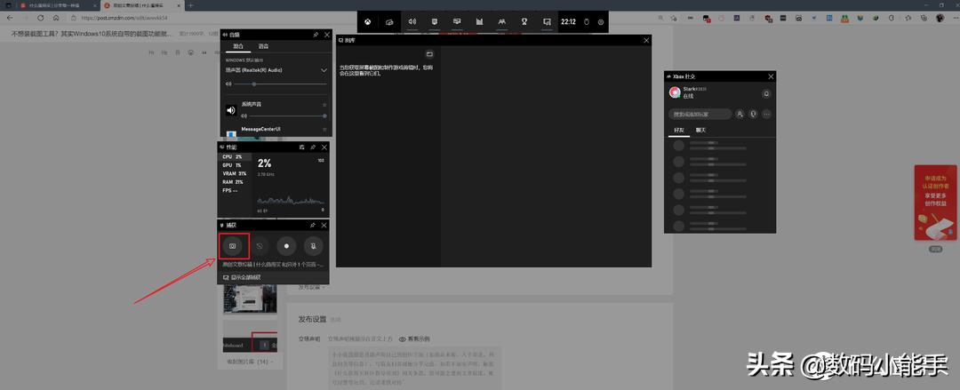This screenshot has width=960, height=390.
Task: Open the captures folder icon in Gallery
Action: [x=429, y=54]
